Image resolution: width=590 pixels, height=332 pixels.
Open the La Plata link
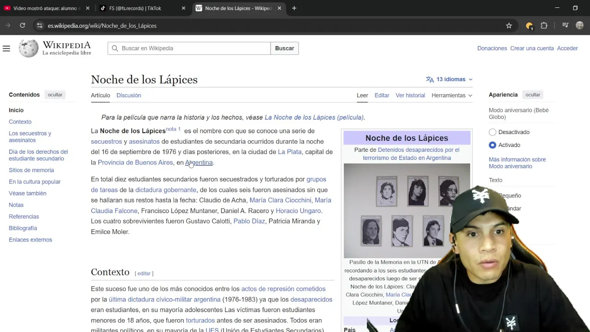click(289, 152)
